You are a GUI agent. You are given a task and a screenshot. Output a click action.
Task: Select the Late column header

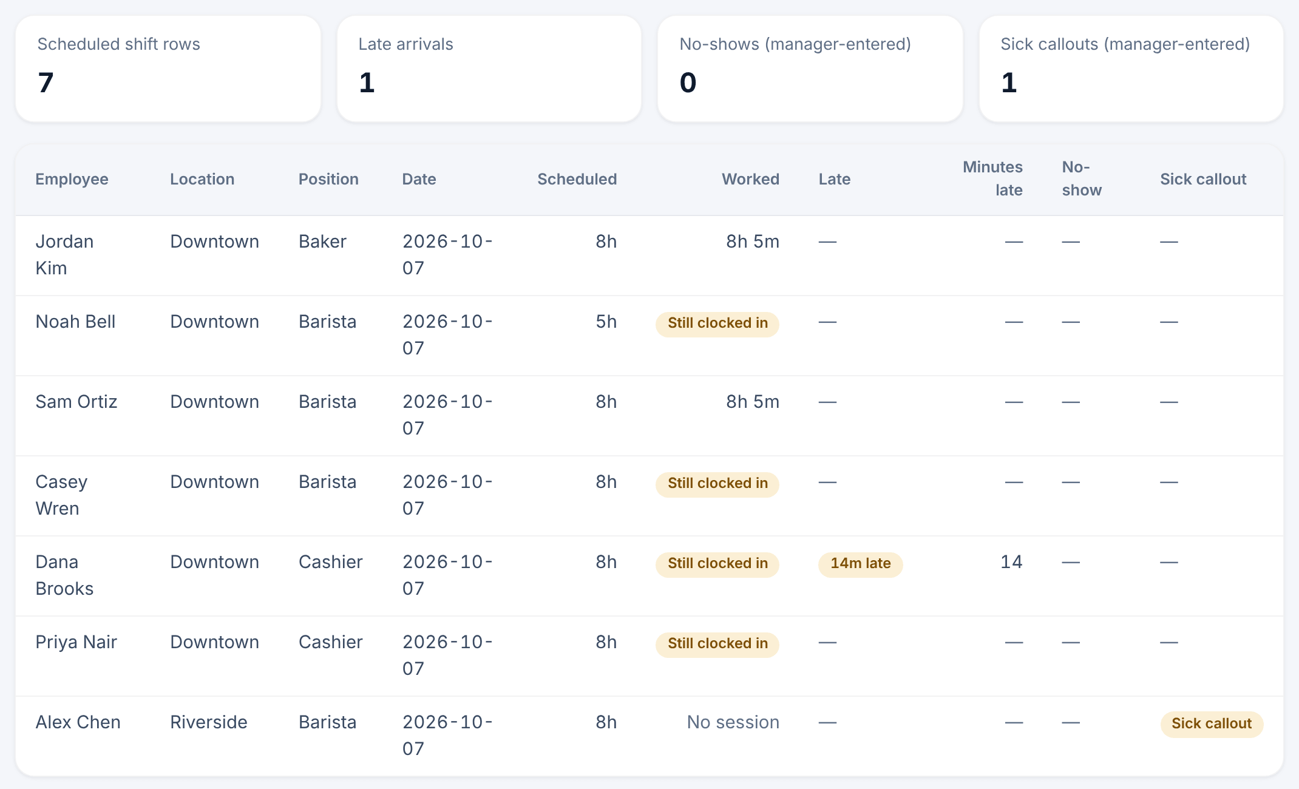835,179
